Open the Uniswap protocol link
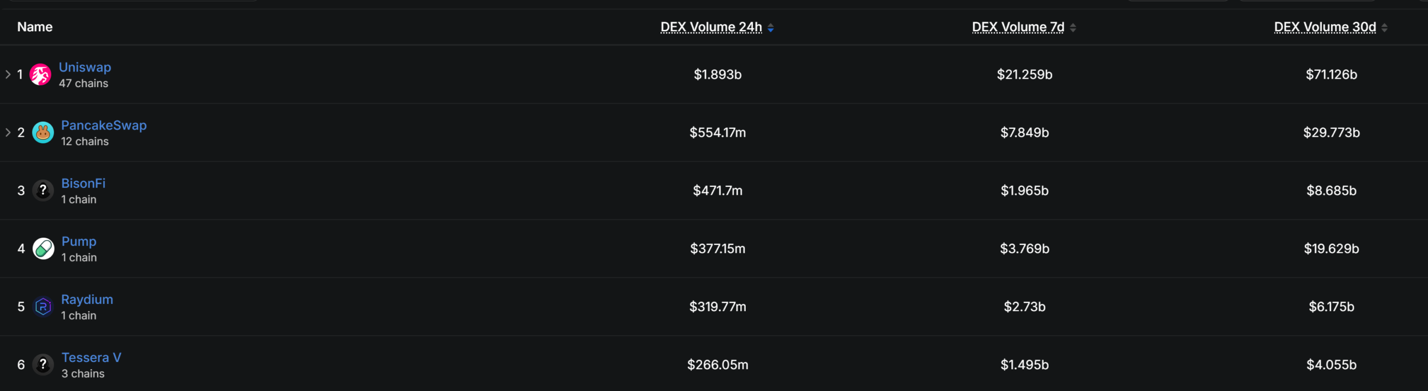This screenshot has width=1428, height=391. 85,67
